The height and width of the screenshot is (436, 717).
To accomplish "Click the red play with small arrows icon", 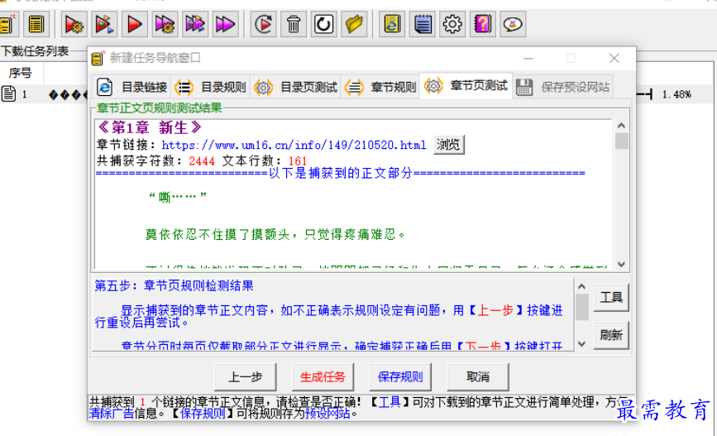I will (104, 24).
